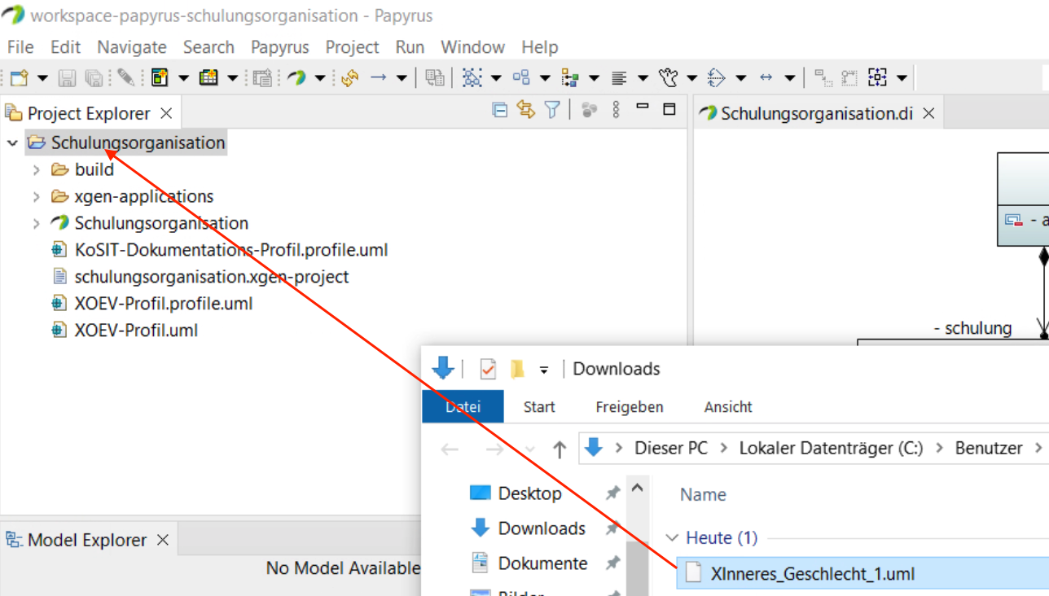The height and width of the screenshot is (596, 1049).
Task: Click the Papyrus logo toolbar icon
Action: [x=296, y=78]
